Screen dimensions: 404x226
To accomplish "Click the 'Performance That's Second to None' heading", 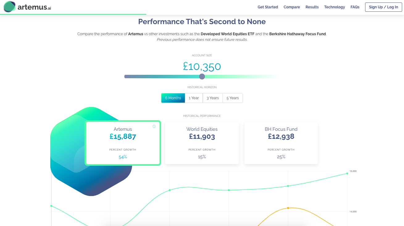I will (x=202, y=22).
